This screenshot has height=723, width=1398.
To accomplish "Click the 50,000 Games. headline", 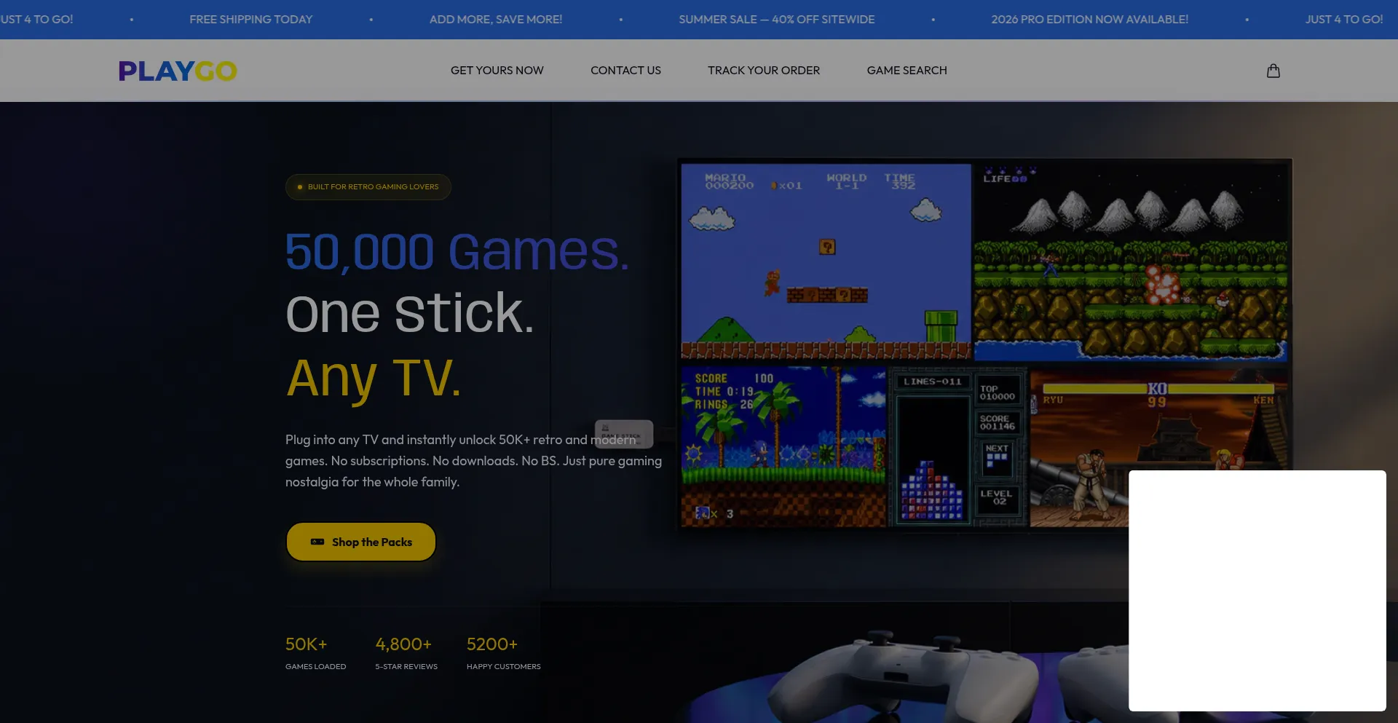I will click(x=457, y=251).
